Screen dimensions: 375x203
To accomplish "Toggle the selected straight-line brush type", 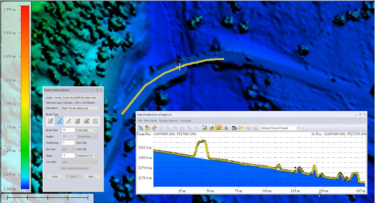I will click(59, 121).
